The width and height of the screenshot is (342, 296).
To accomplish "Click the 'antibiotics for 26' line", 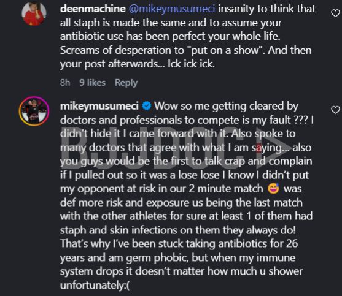I will 258,243.
